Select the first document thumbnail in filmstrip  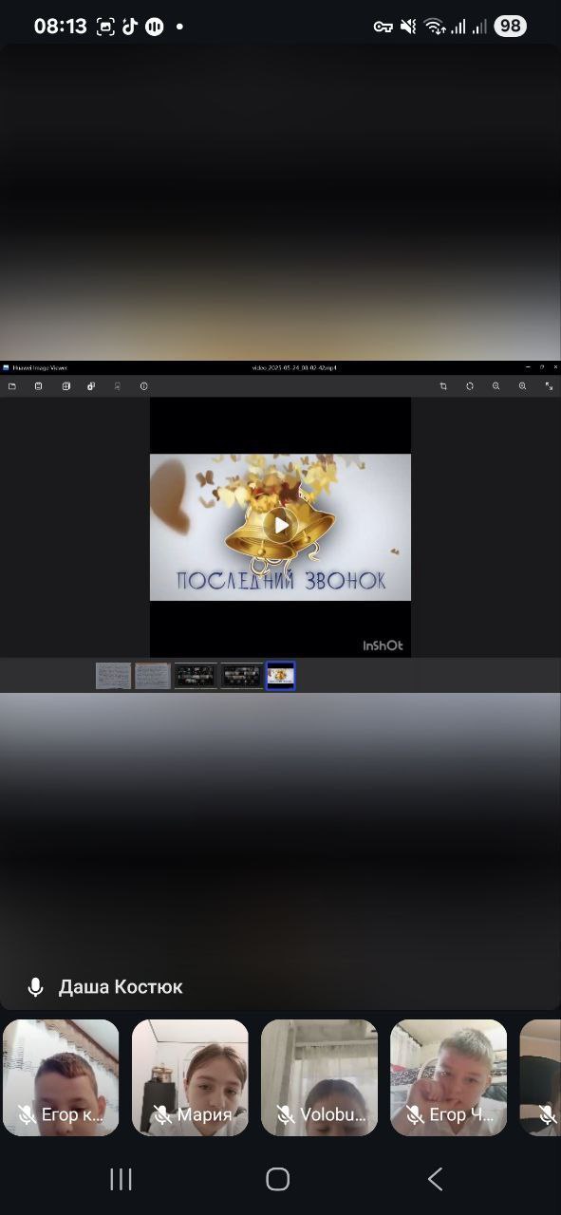click(x=114, y=676)
